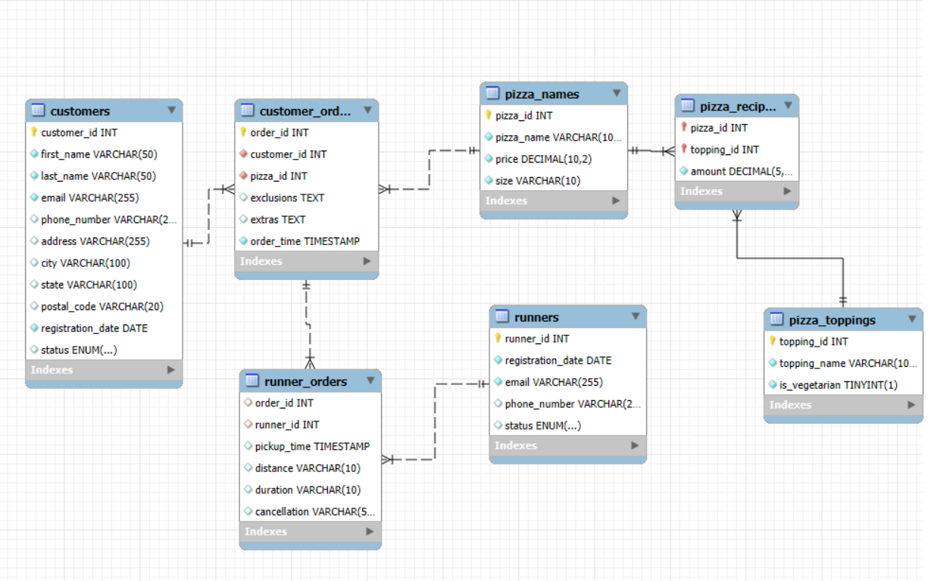The height and width of the screenshot is (581, 934).
Task: Click the topping_id key icon in pizza_toppings
Action: pyautogui.click(x=772, y=342)
